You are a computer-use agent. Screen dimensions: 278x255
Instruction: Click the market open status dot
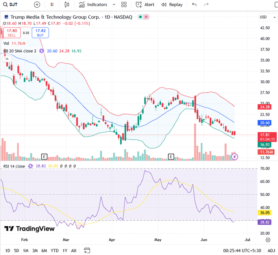[x=140, y=17]
